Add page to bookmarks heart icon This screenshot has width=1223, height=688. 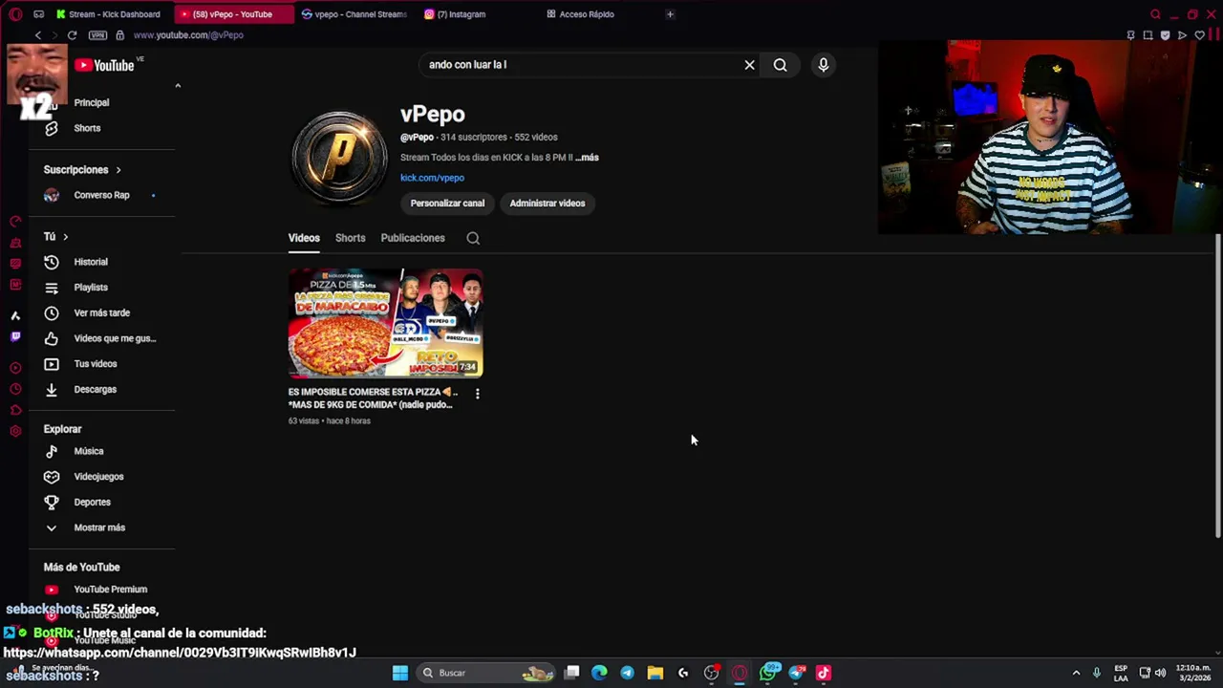click(1199, 35)
